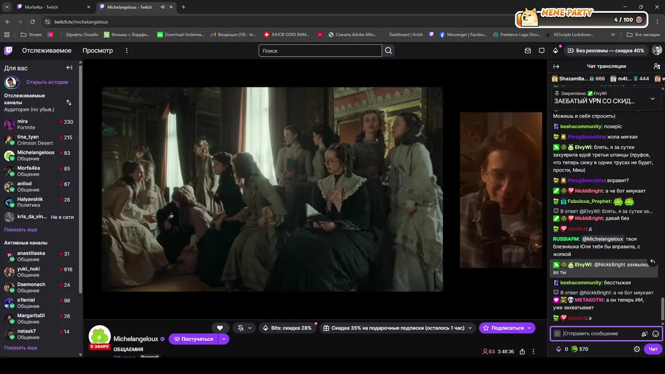This screenshot has width=665, height=374.
Task: Open the user profile avatar menu
Action: (x=657, y=50)
